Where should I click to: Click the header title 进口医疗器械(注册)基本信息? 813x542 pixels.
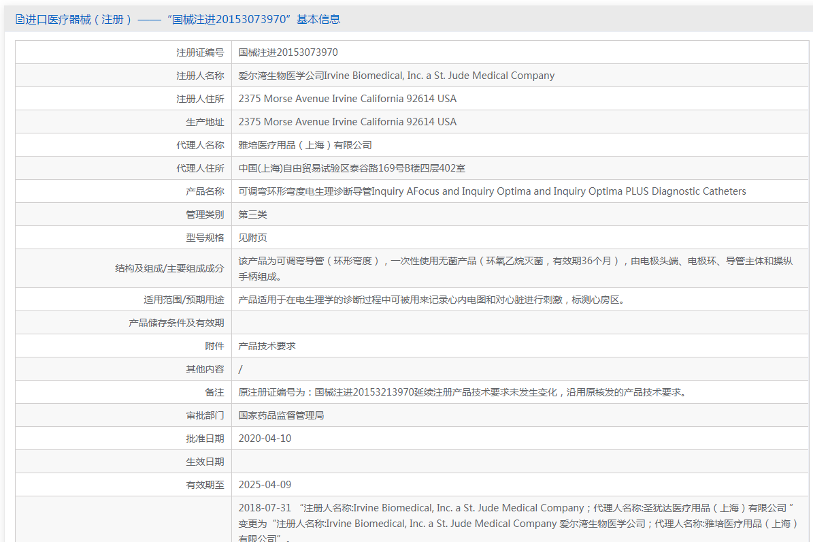point(183,20)
